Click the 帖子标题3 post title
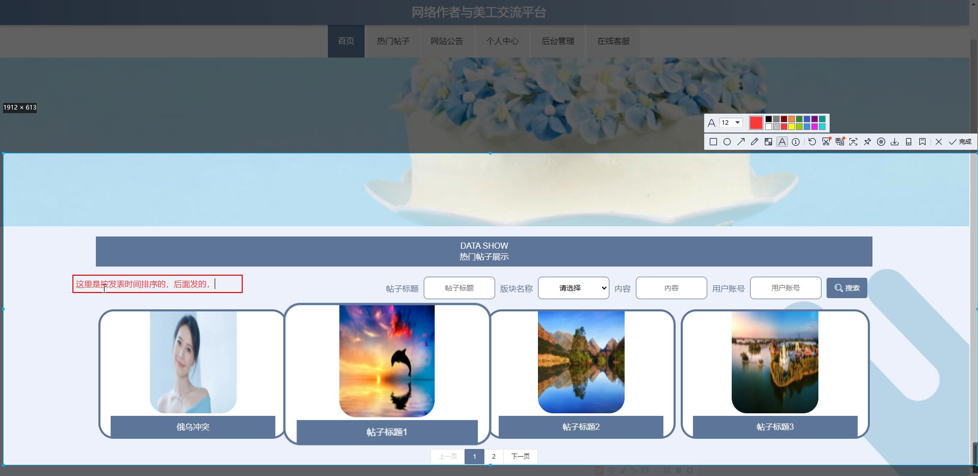Image resolution: width=978 pixels, height=476 pixels. (x=775, y=427)
